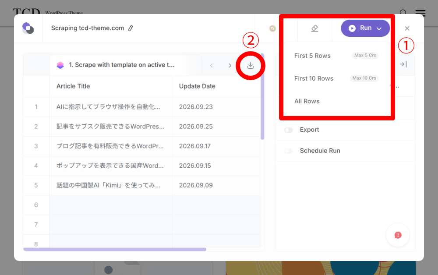
Task: Select First 5 Rows option
Action: click(336, 56)
